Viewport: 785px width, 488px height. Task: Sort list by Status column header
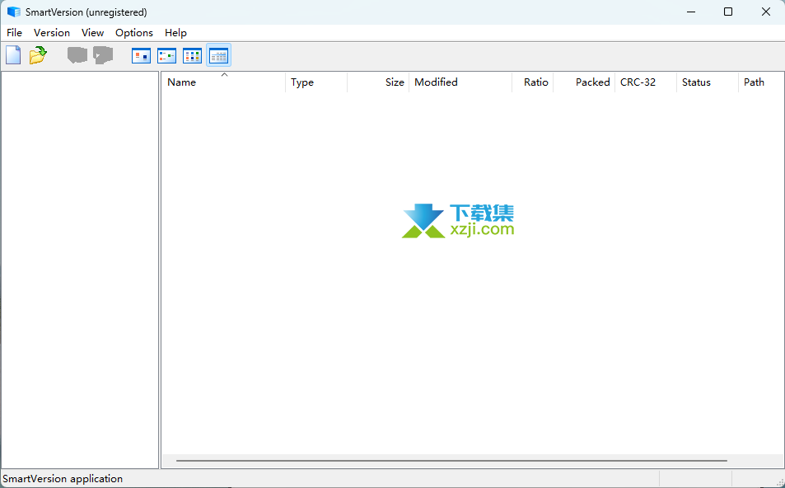[708, 82]
